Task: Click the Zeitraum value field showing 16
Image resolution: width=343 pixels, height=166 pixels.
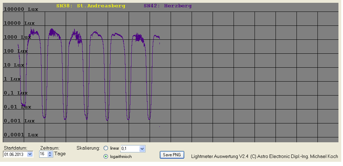Action: tap(44, 154)
